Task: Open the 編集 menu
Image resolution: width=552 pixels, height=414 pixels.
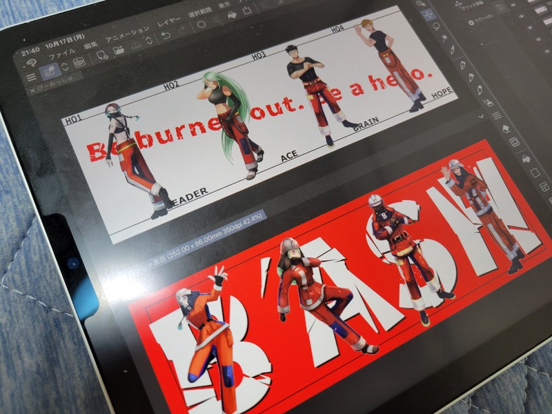Action: point(90,46)
